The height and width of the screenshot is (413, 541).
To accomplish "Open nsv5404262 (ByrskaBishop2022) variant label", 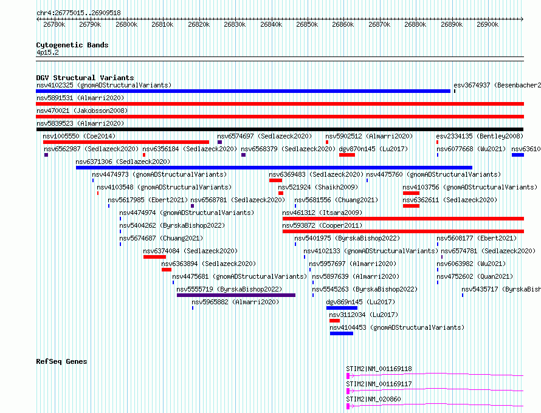I will [172, 225].
